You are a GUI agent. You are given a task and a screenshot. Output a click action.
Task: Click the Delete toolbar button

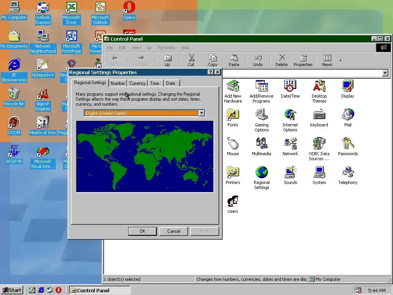click(x=281, y=60)
